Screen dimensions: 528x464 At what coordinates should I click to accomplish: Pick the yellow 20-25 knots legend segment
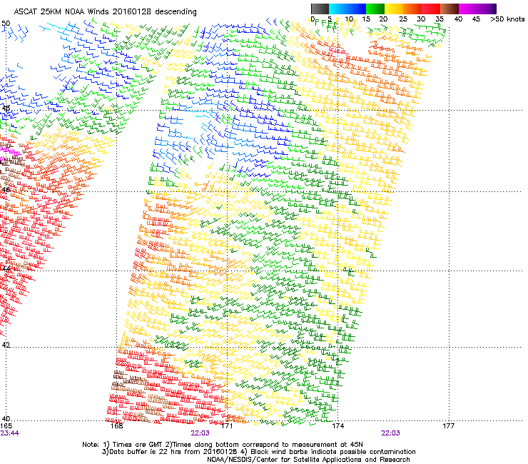click(x=394, y=9)
